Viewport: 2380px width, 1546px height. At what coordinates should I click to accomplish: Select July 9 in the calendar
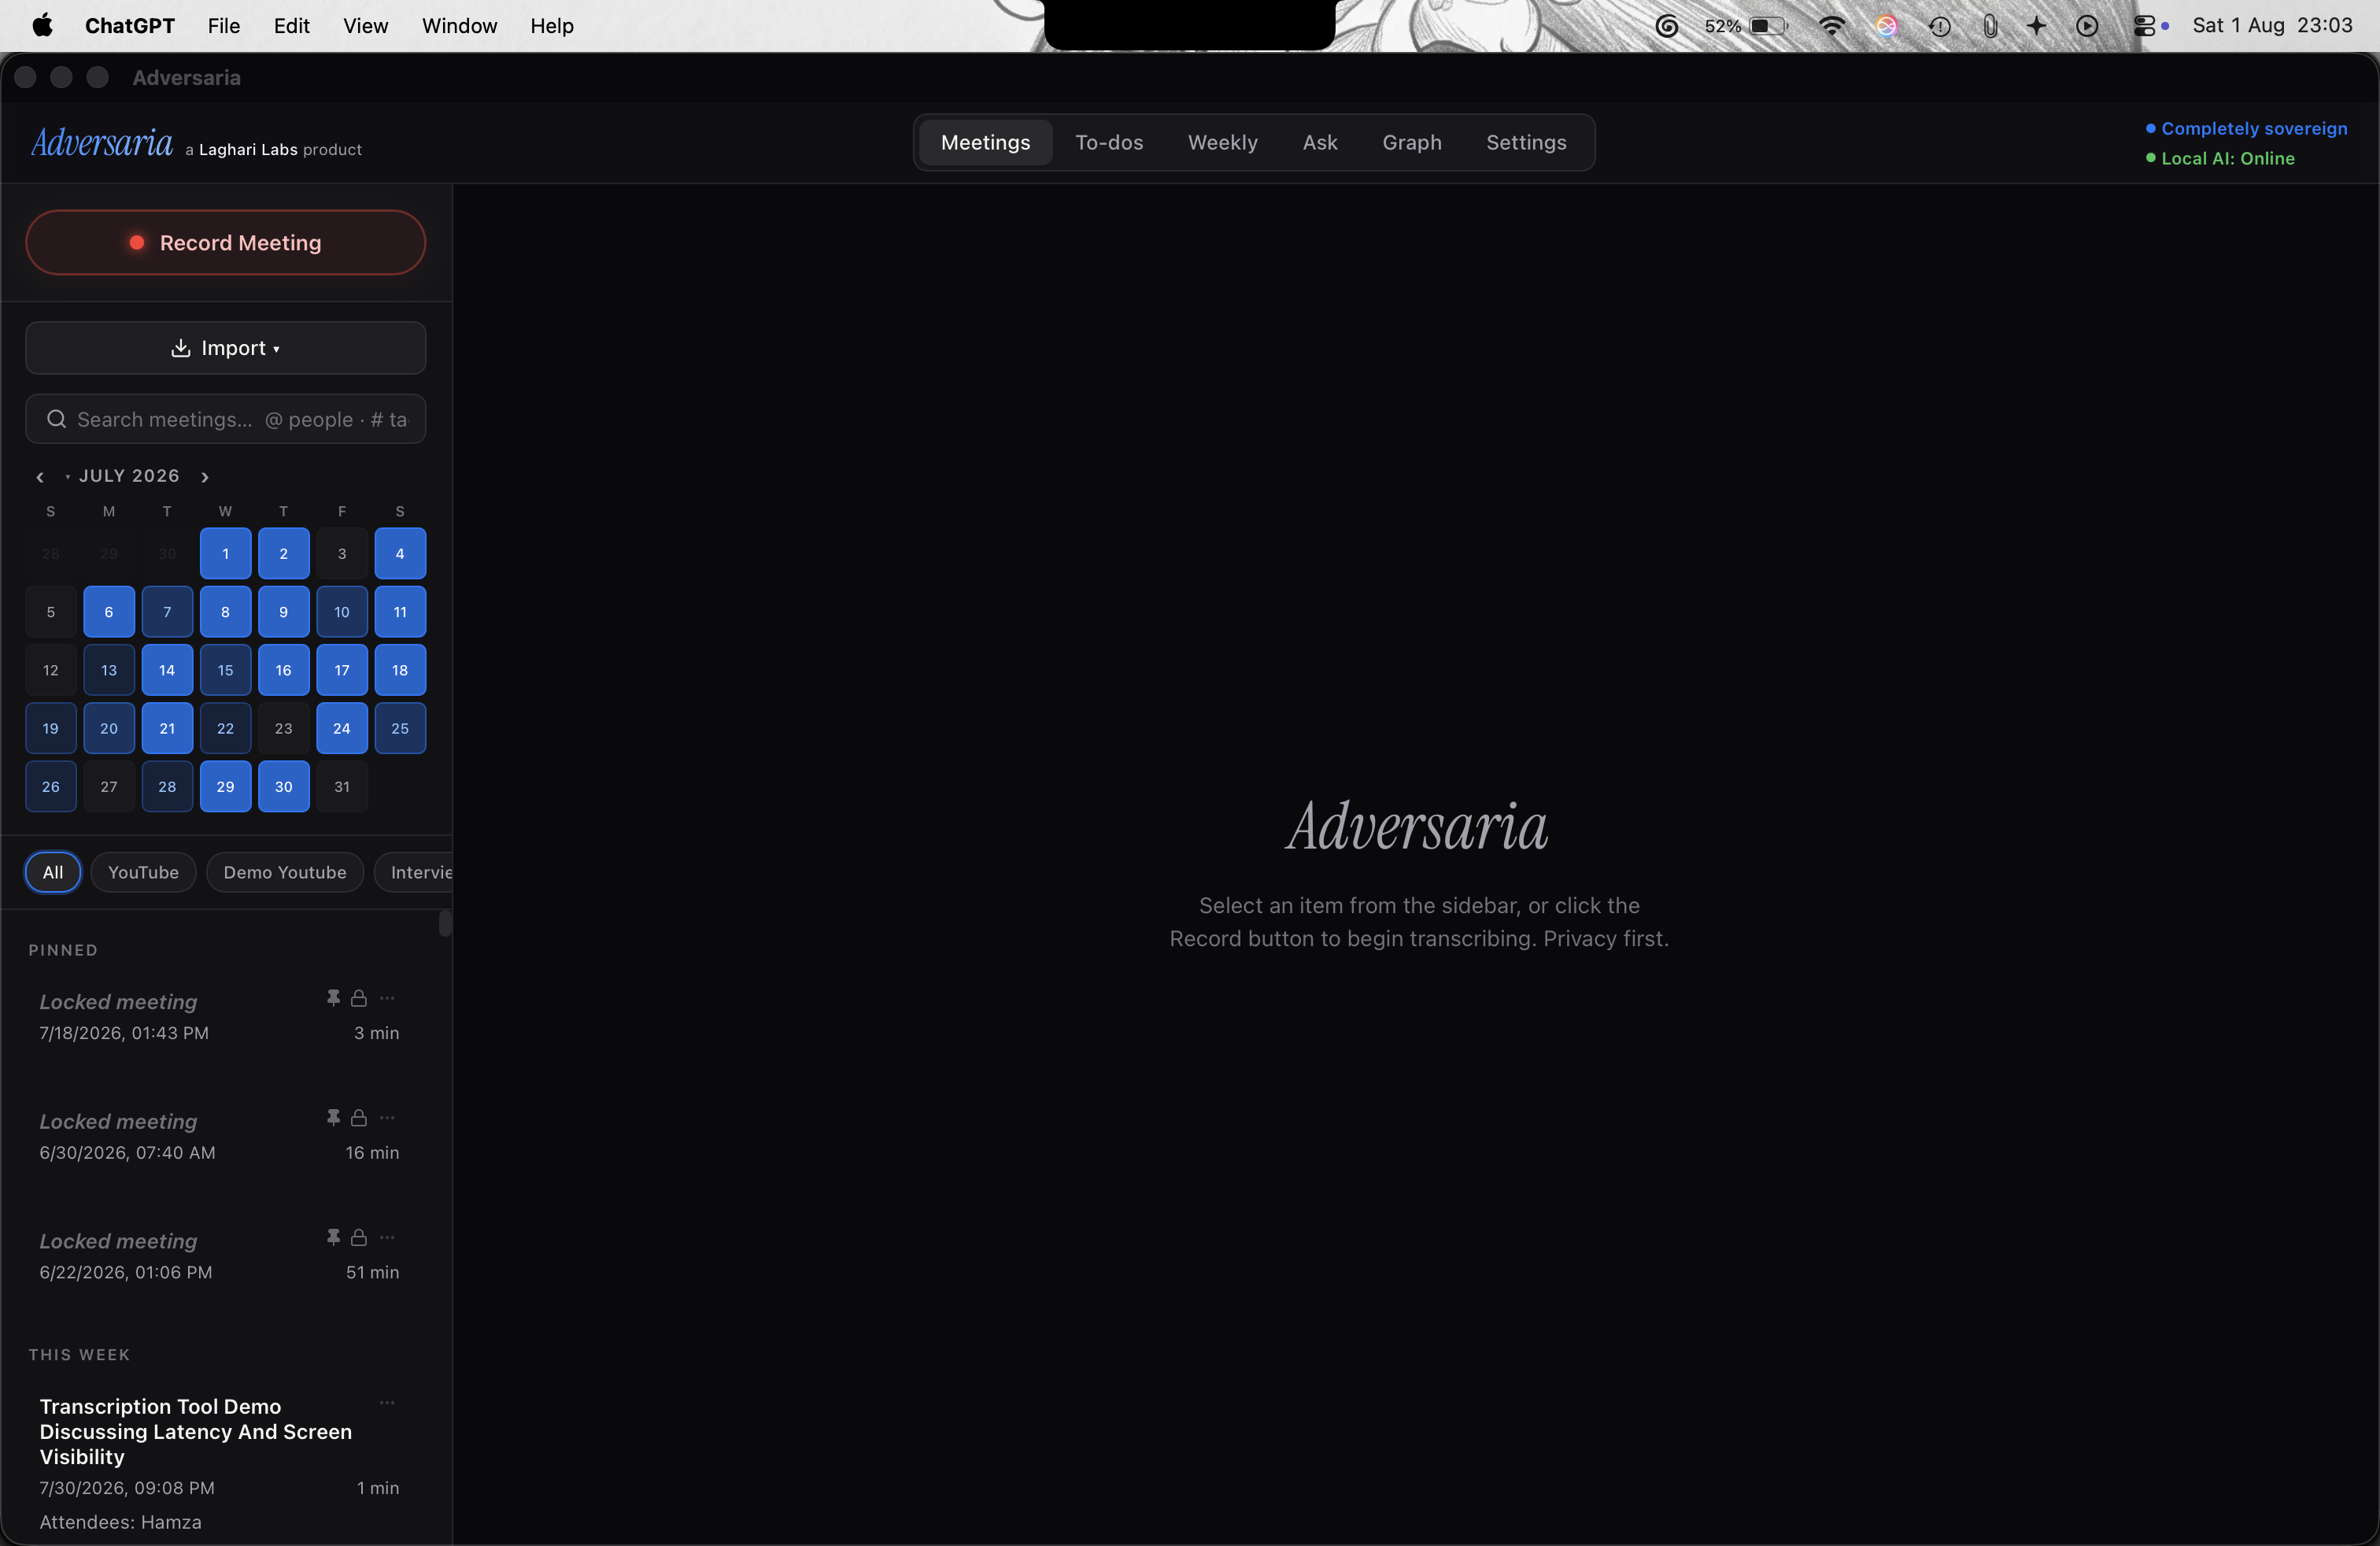pyautogui.click(x=284, y=611)
